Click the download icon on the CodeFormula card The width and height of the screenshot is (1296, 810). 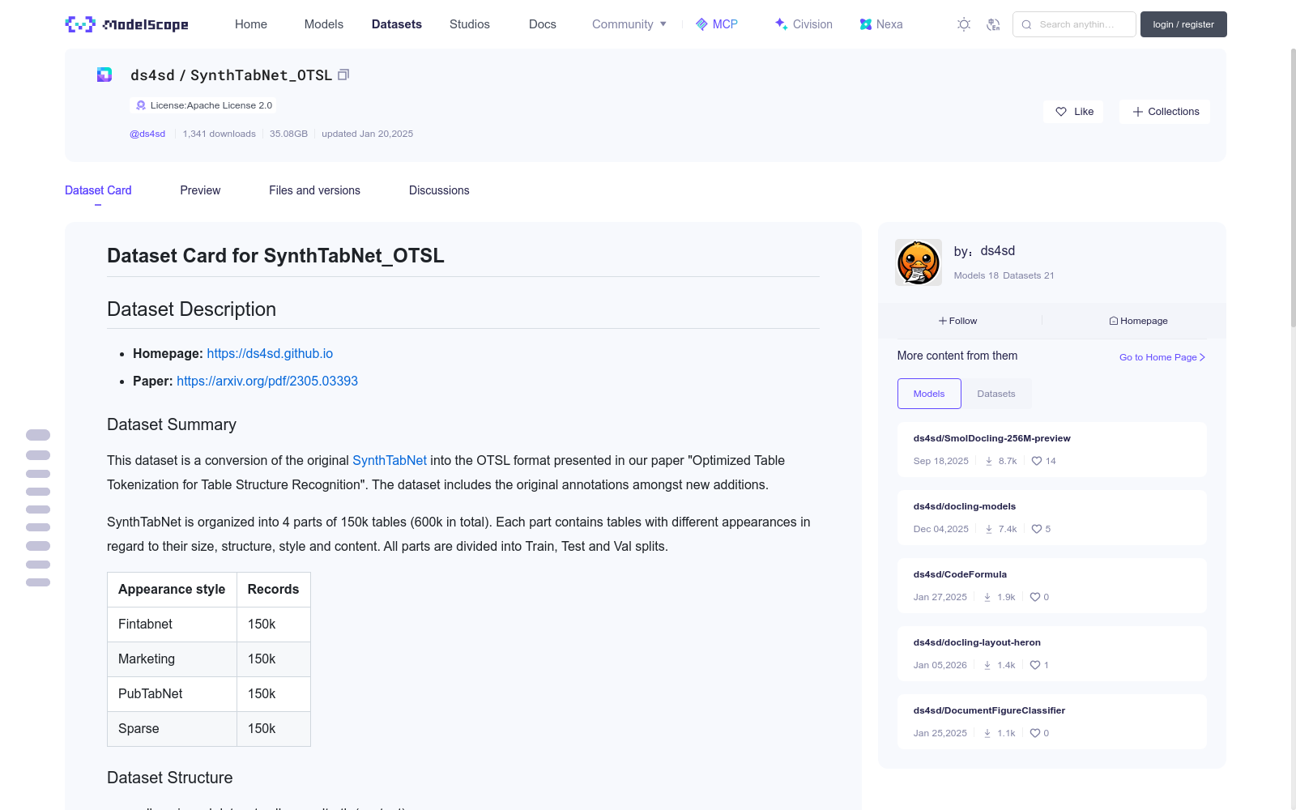(x=987, y=597)
